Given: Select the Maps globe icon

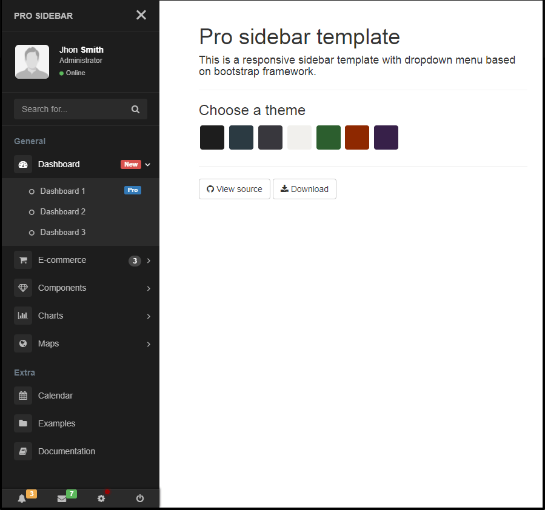Looking at the screenshot, I should (22, 343).
